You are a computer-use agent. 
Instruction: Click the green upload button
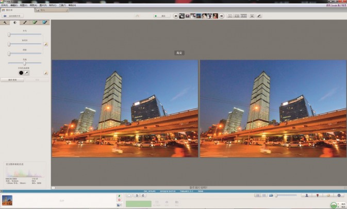pos(139,204)
